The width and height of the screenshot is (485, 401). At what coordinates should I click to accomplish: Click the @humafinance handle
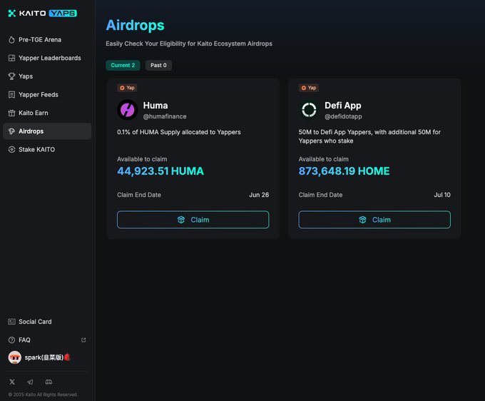[165, 116]
